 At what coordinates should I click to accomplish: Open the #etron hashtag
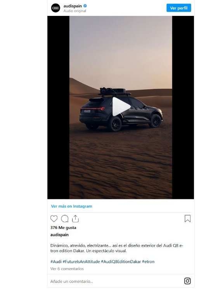click(148, 262)
